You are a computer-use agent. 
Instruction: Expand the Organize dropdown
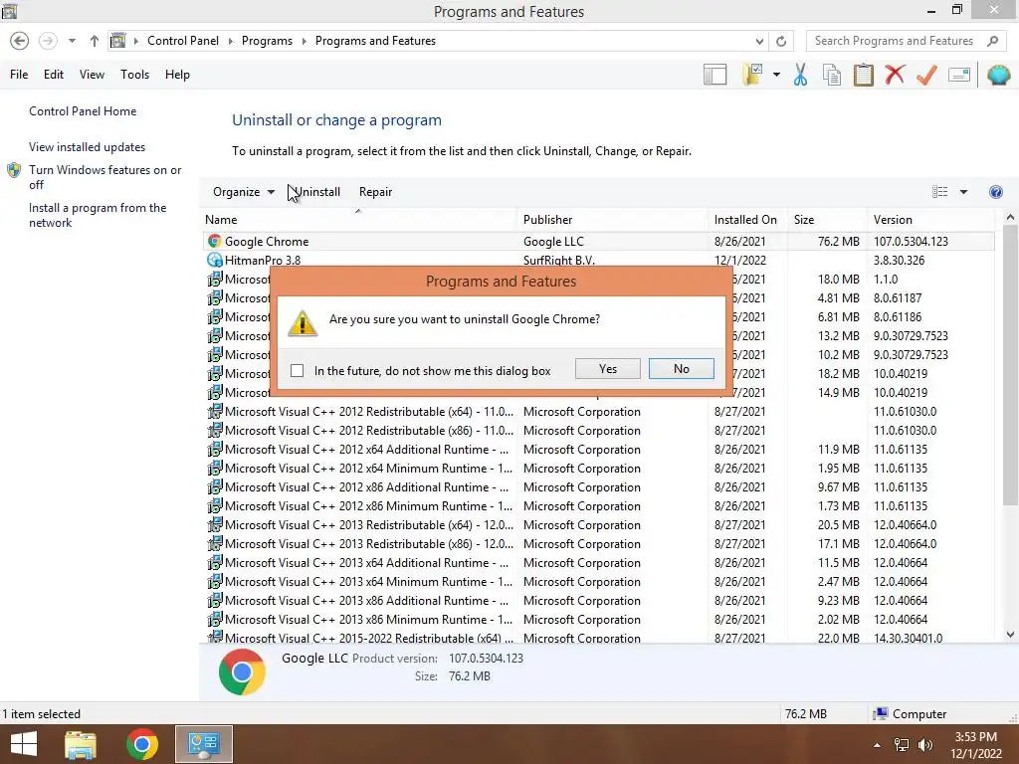243,192
